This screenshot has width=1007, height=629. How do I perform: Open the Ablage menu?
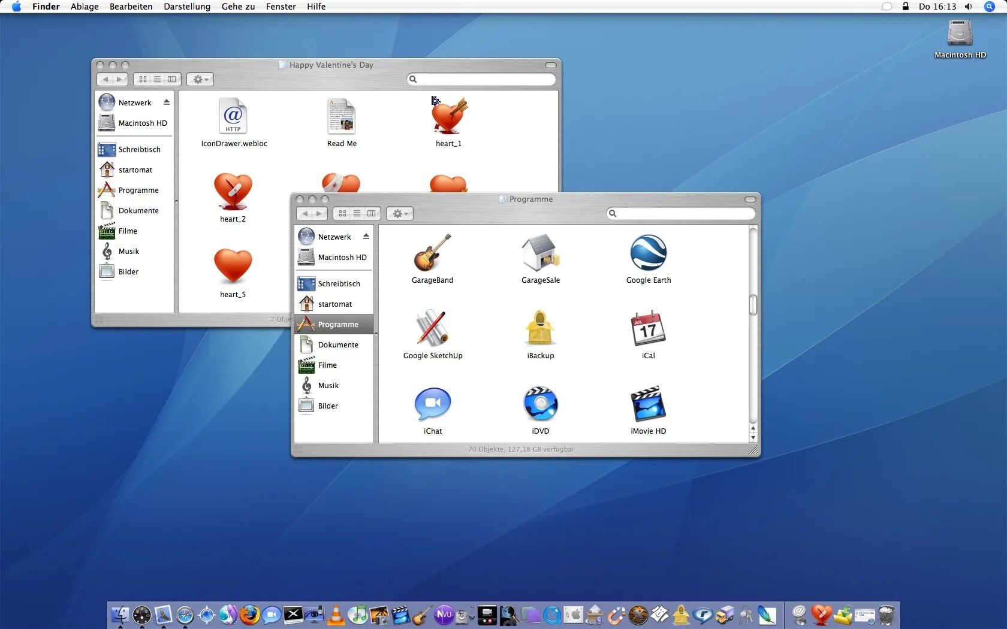pos(85,7)
